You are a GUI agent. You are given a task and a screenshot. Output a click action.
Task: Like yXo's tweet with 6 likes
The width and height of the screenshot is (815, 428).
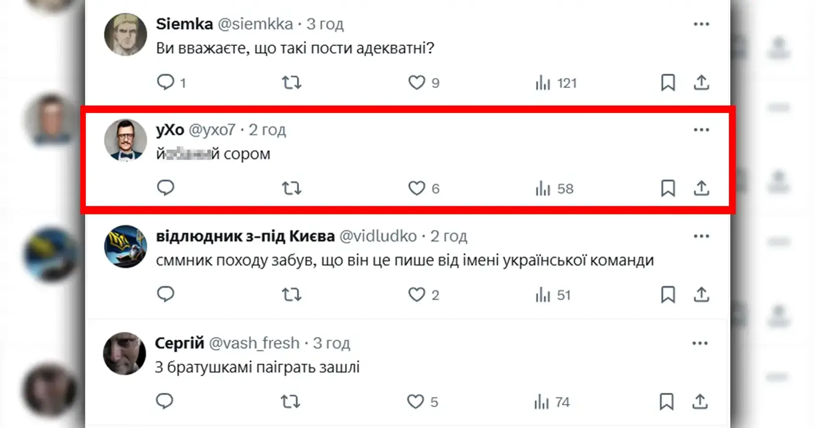coord(416,188)
